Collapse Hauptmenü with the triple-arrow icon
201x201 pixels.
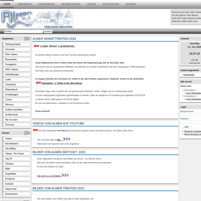[x=27, y=39]
